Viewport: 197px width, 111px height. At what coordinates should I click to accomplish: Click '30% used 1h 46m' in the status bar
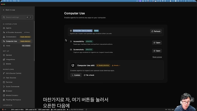(17, 110)
